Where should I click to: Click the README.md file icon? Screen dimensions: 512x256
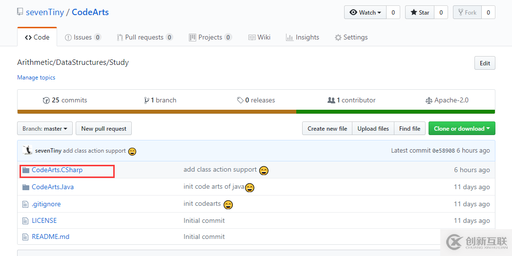pyautogui.click(x=25, y=237)
